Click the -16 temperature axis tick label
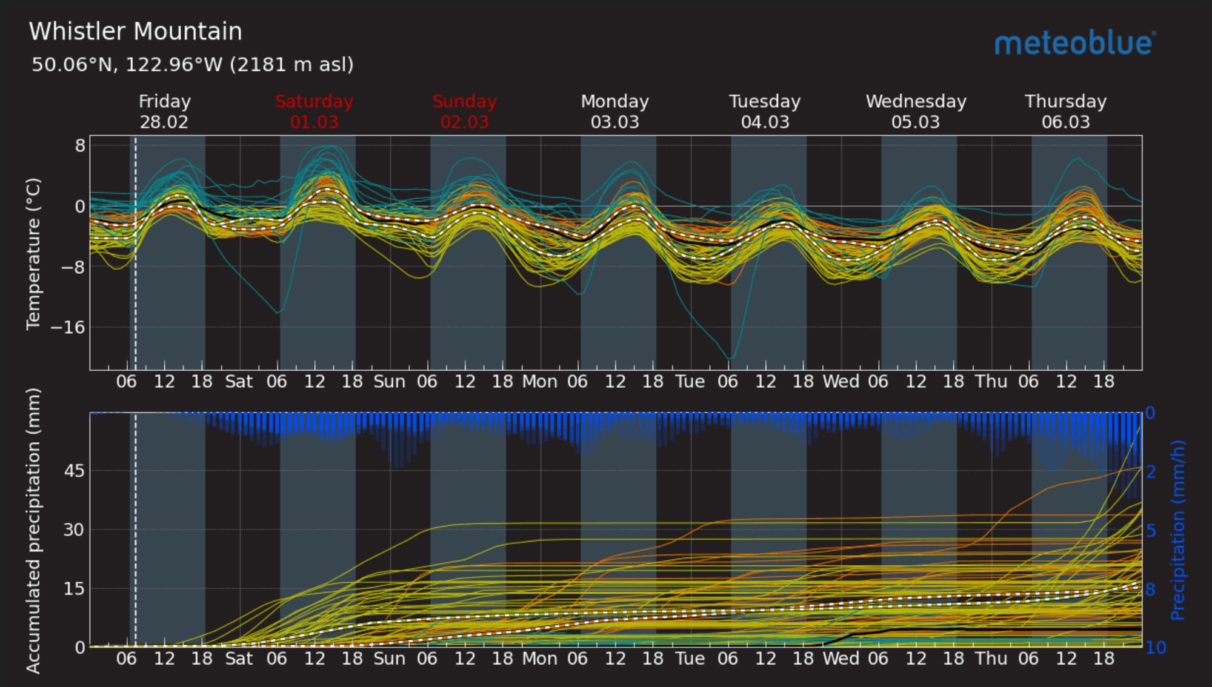This screenshot has height=687, width=1212. (67, 328)
